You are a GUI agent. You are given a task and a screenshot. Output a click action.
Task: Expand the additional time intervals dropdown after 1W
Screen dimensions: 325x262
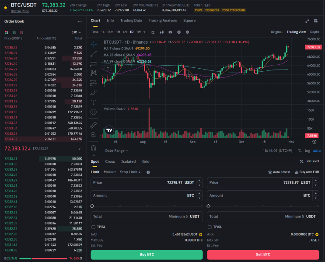coord(144,32)
